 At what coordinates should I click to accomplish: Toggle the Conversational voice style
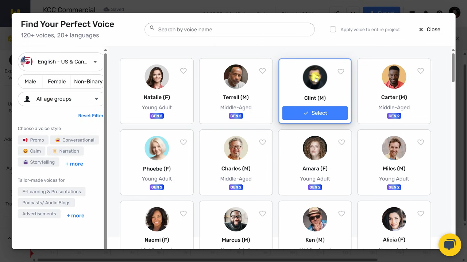74,140
